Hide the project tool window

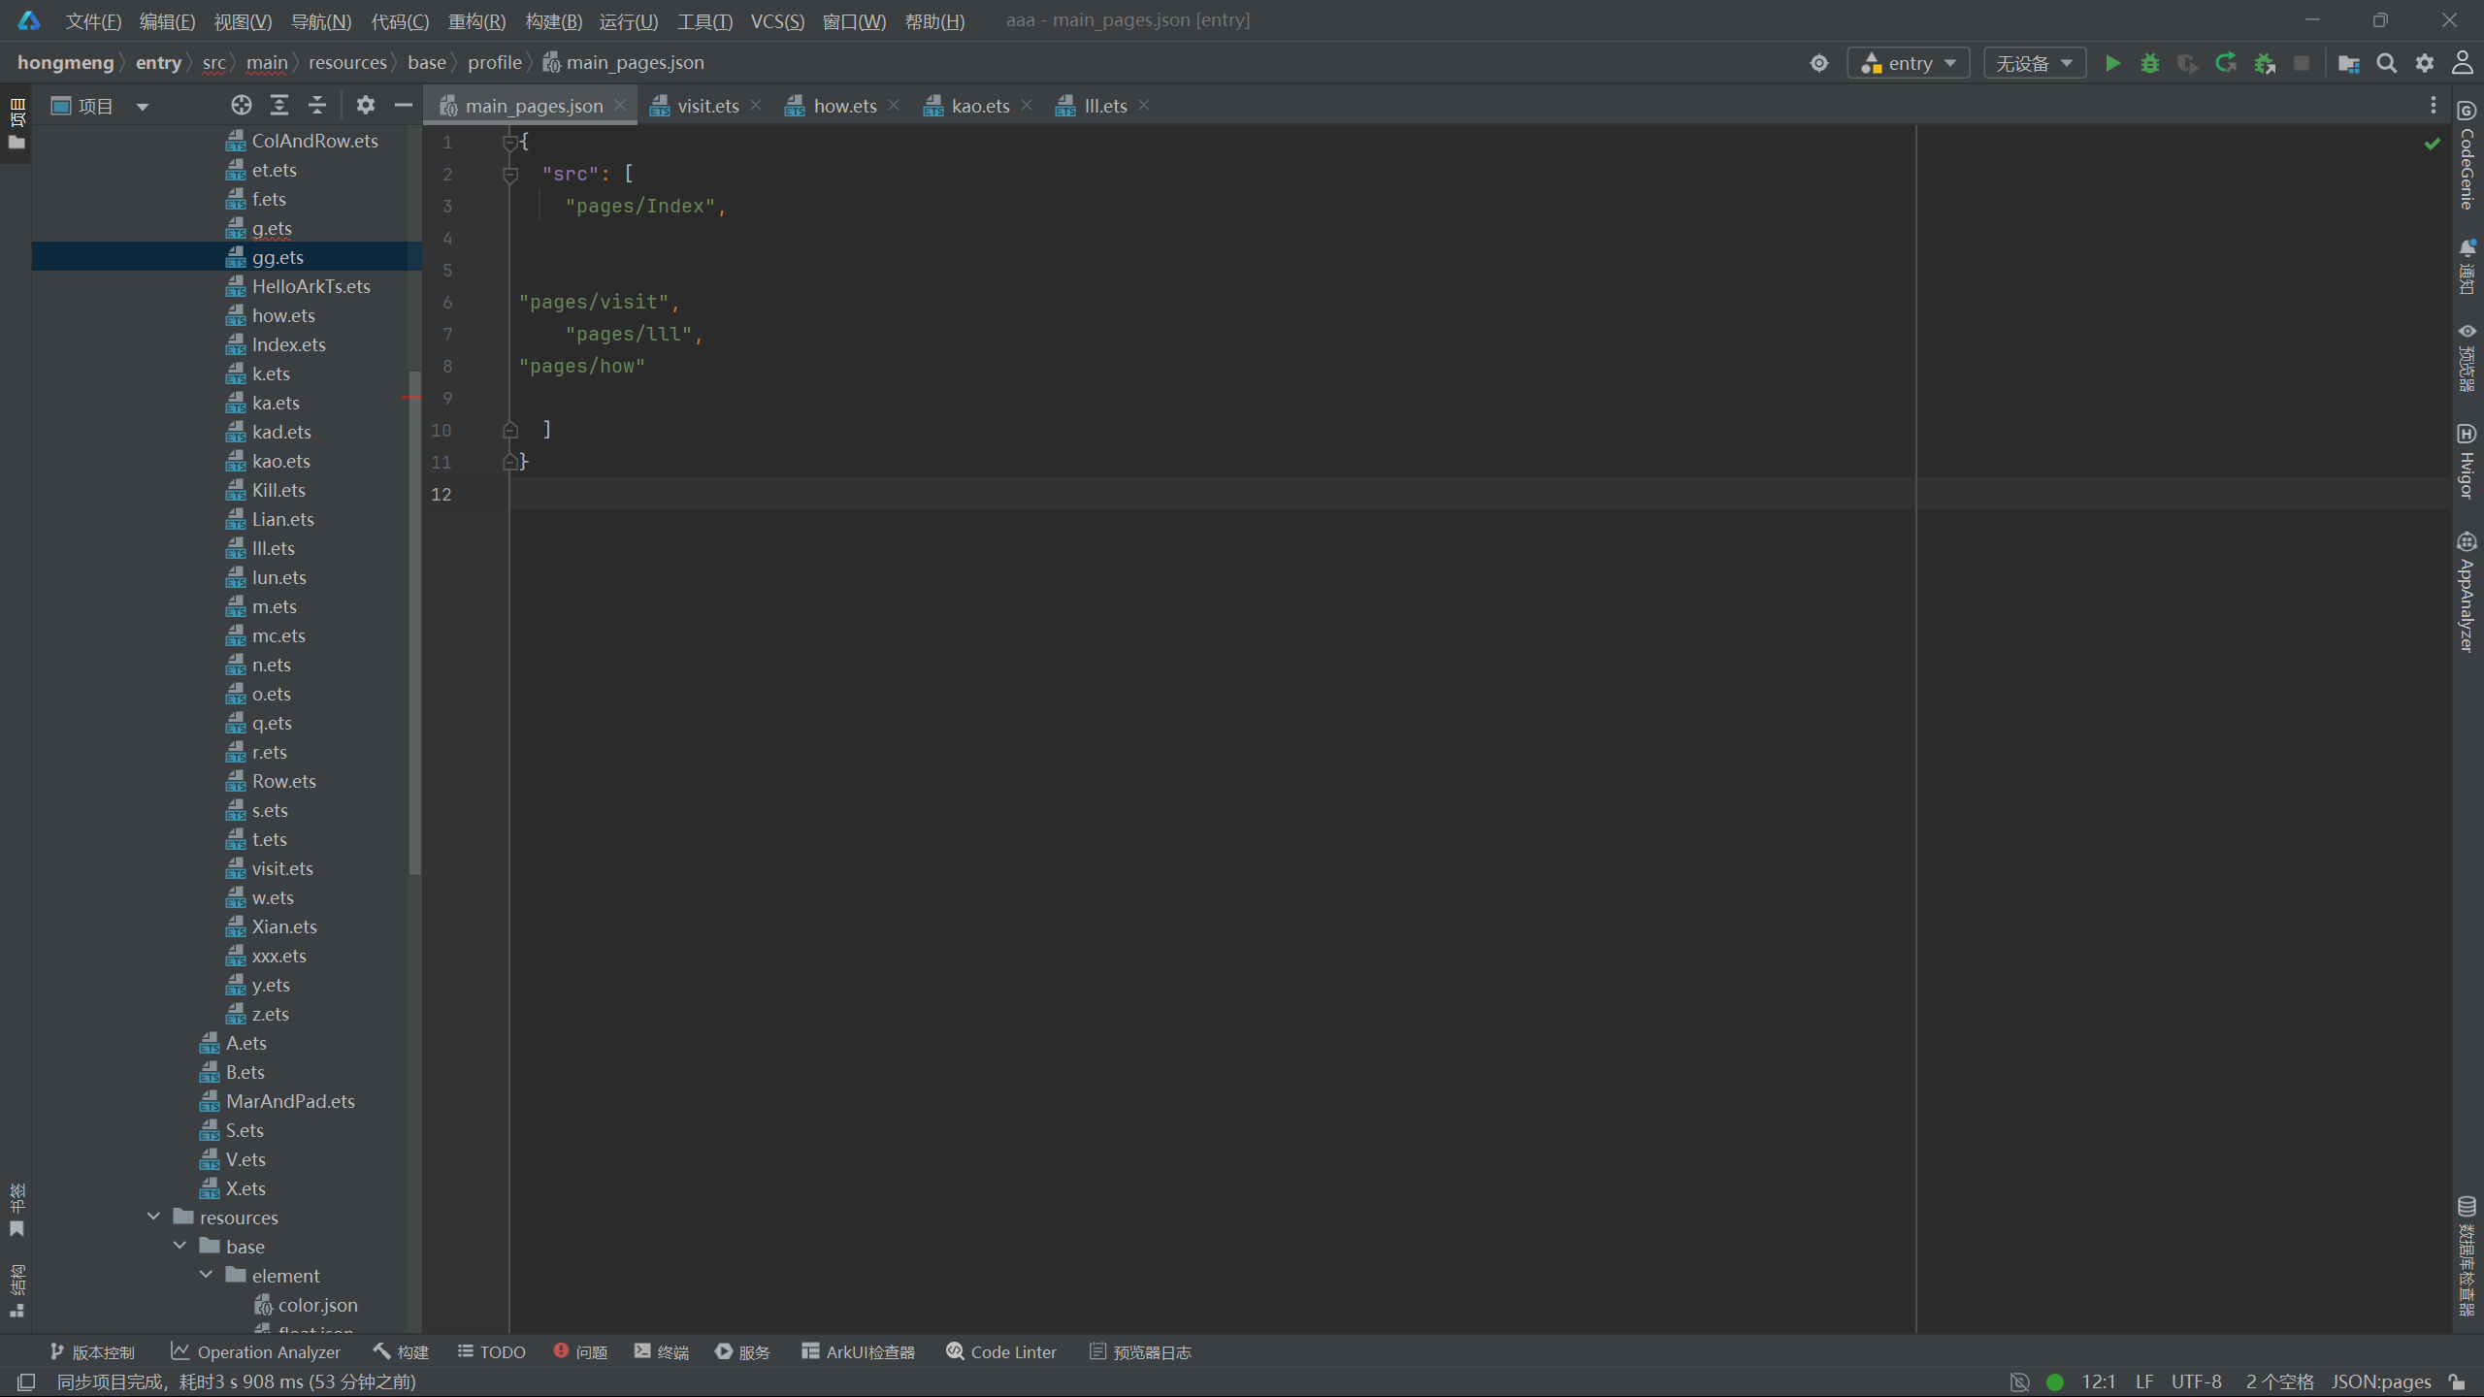pos(404,105)
